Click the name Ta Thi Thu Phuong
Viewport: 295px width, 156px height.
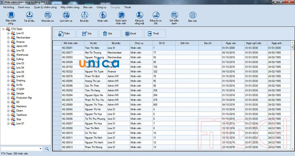point(95,119)
